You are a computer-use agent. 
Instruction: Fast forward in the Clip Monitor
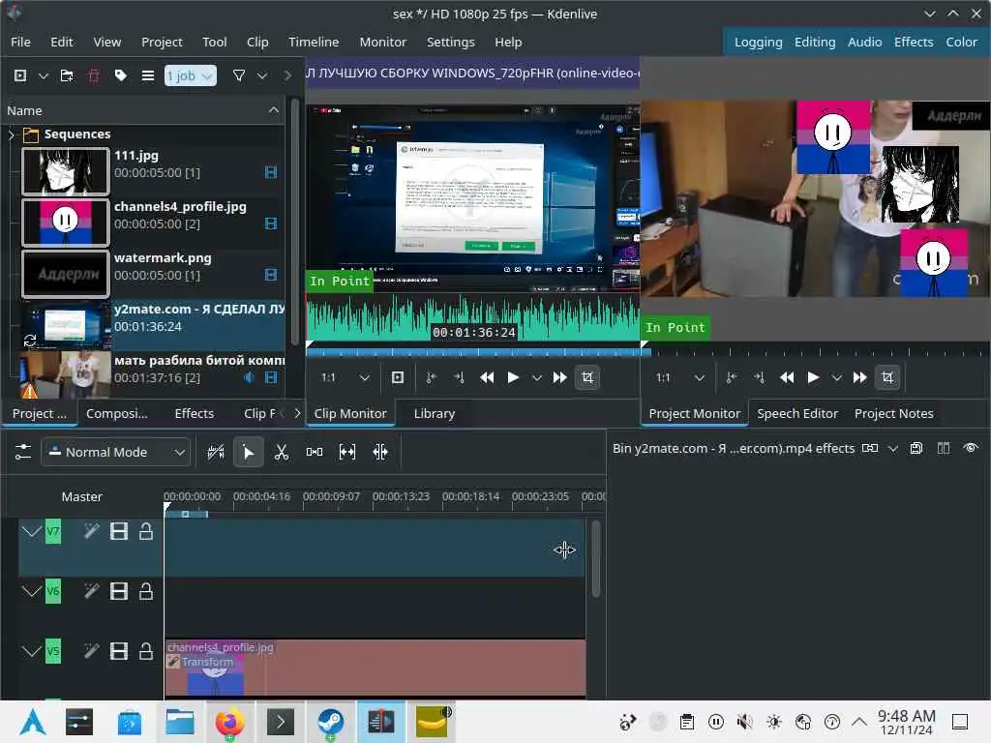click(559, 377)
